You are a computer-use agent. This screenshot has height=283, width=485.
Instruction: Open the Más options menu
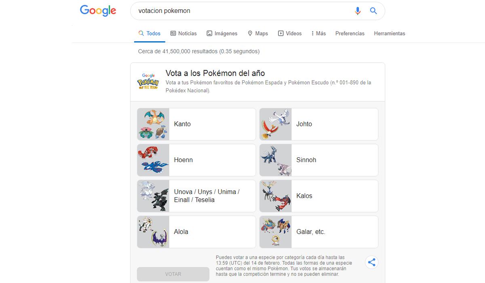click(318, 33)
